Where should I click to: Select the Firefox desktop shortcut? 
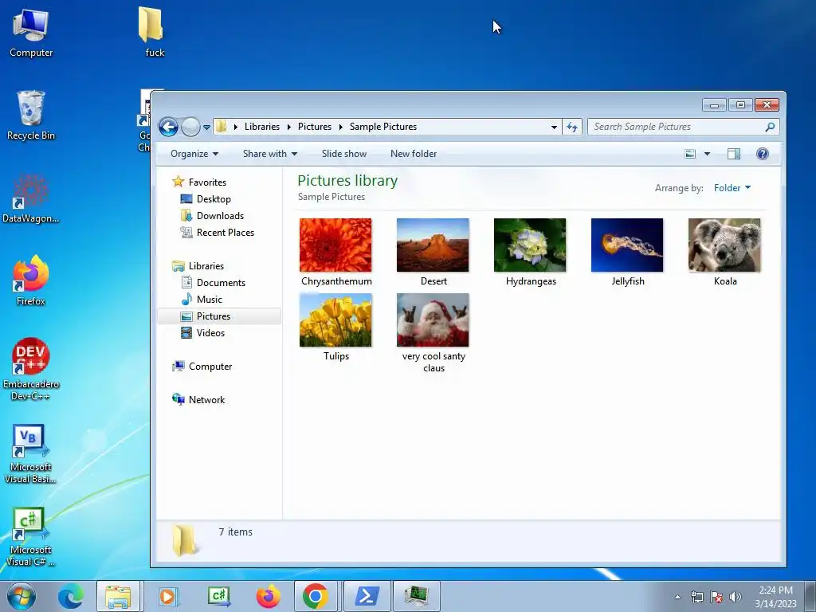click(x=31, y=281)
